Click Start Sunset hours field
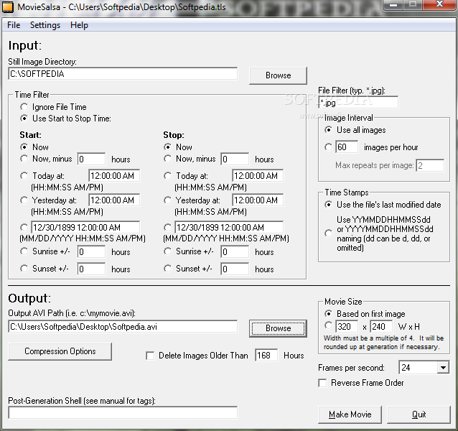The image size is (458, 431). (91, 269)
